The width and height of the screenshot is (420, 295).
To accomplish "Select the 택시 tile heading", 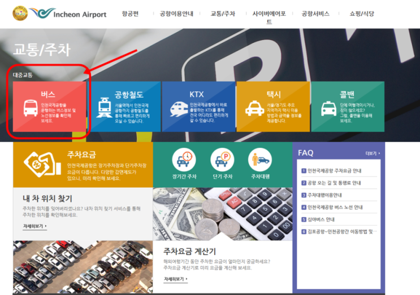I will click(x=274, y=94).
